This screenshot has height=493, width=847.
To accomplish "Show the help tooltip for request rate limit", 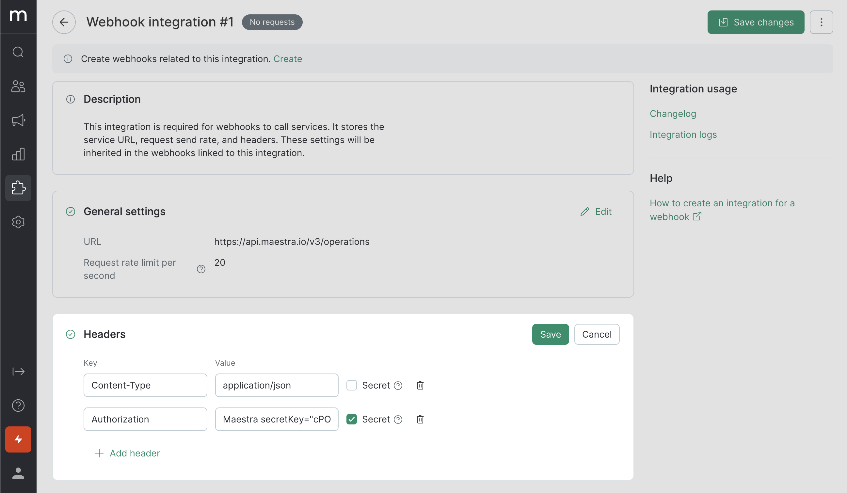I will pos(201,269).
